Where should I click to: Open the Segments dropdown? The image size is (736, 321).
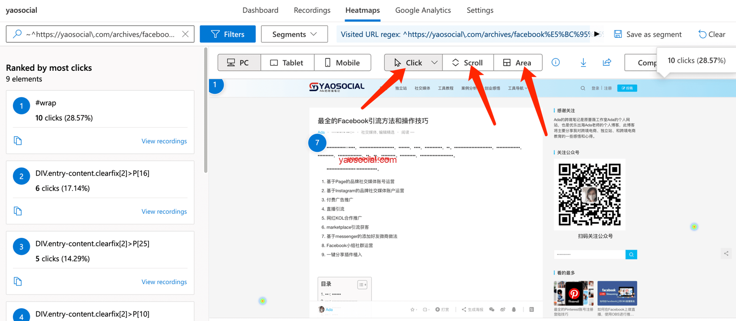(294, 34)
